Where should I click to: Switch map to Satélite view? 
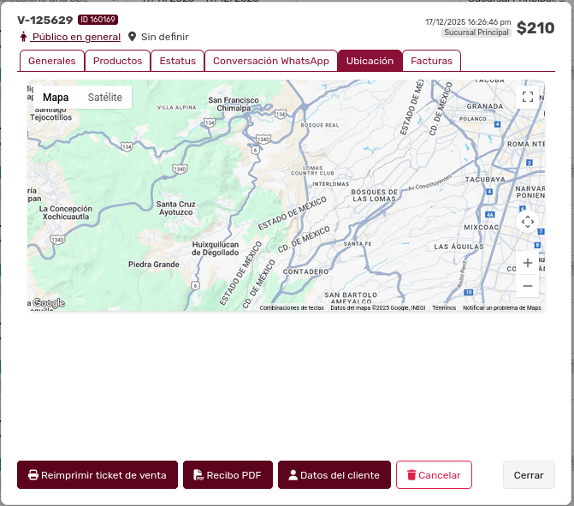[104, 98]
